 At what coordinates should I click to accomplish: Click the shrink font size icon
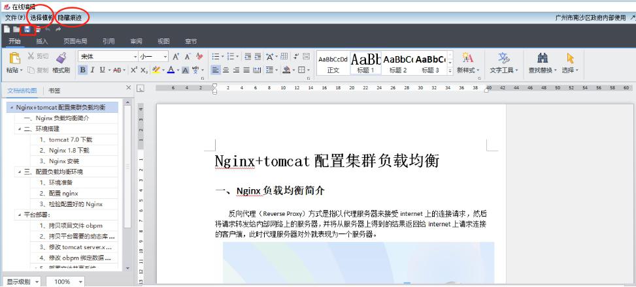click(188, 56)
